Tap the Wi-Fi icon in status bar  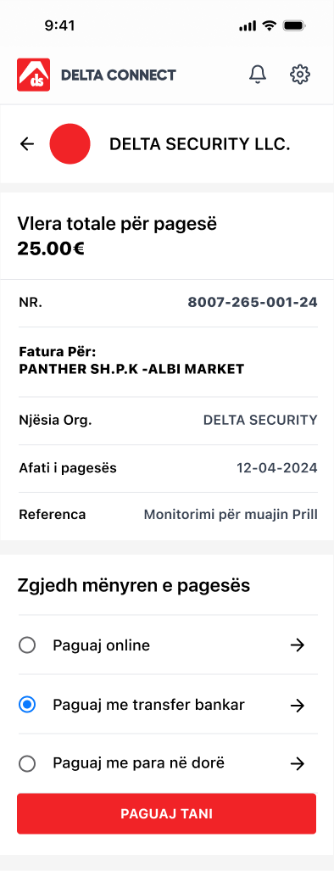[x=270, y=25]
